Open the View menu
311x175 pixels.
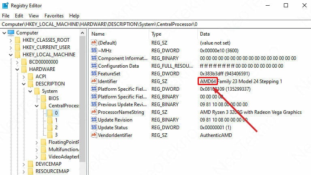(34, 16)
